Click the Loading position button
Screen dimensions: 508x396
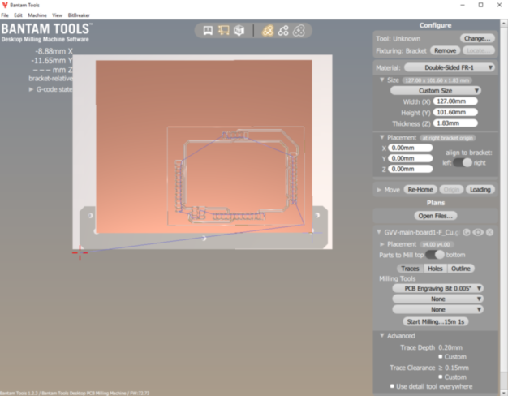click(x=480, y=190)
